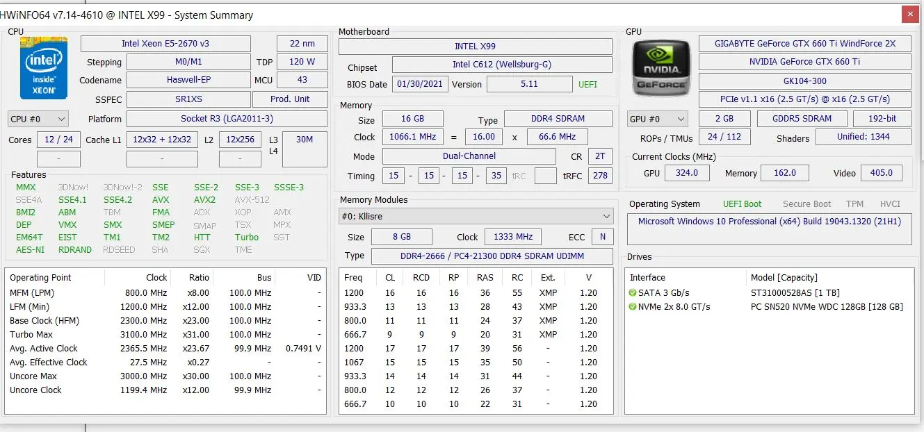This screenshot has height=432, width=924.
Task: Click the Intel Xeon E5-2670 v3 name field
Action: [165, 44]
